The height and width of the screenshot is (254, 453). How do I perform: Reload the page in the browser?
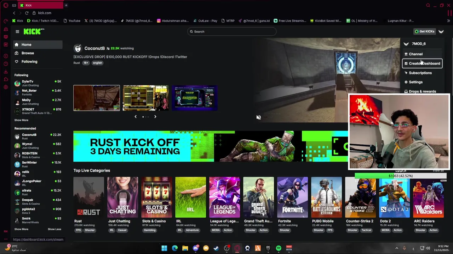(27, 13)
